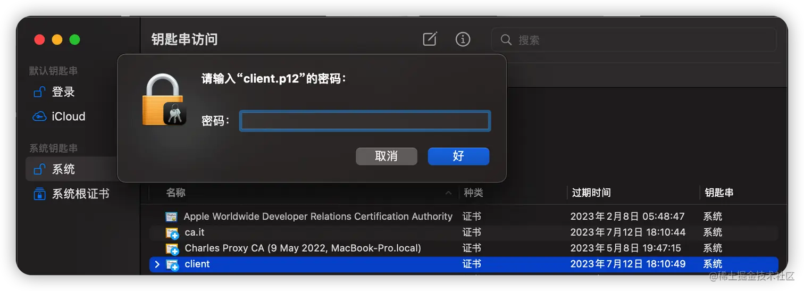Confirm the password with 好 button

click(x=458, y=156)
